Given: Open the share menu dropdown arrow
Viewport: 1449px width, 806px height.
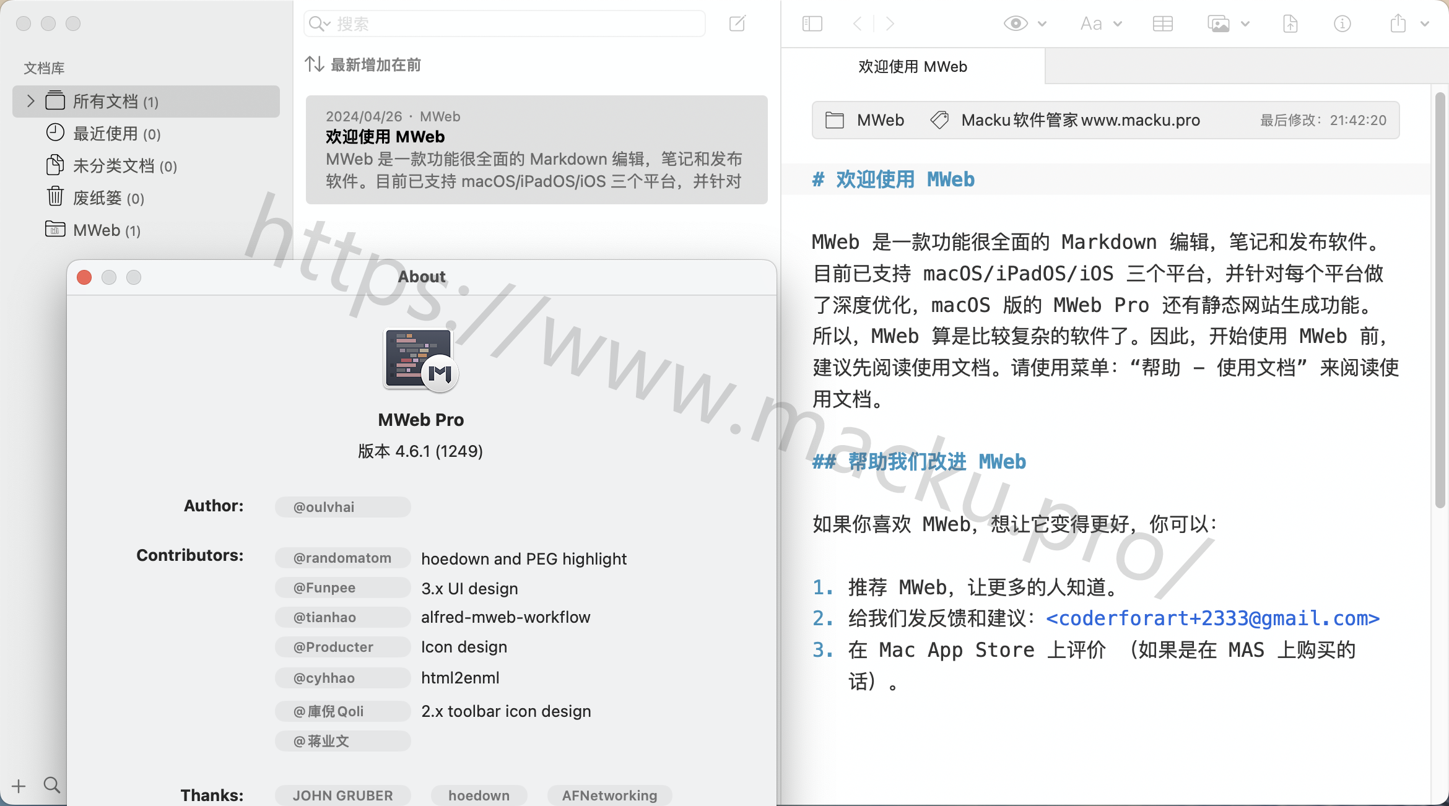Looking at the screenshot, I should [1424, 24].
